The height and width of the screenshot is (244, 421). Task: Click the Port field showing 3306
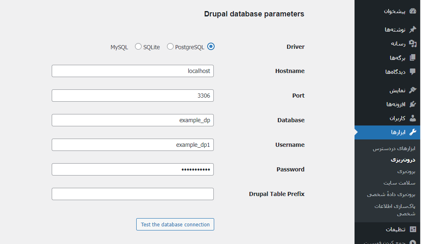pyautogui.click(x=133, y=96)
